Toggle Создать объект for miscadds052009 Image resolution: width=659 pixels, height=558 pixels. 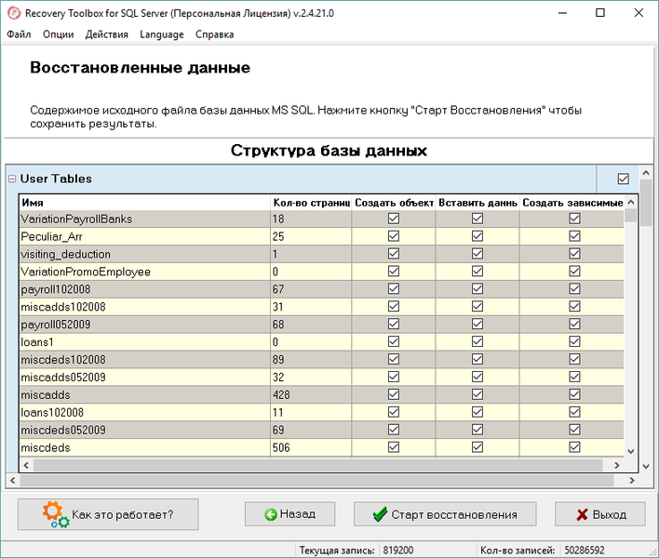[394, 378]
